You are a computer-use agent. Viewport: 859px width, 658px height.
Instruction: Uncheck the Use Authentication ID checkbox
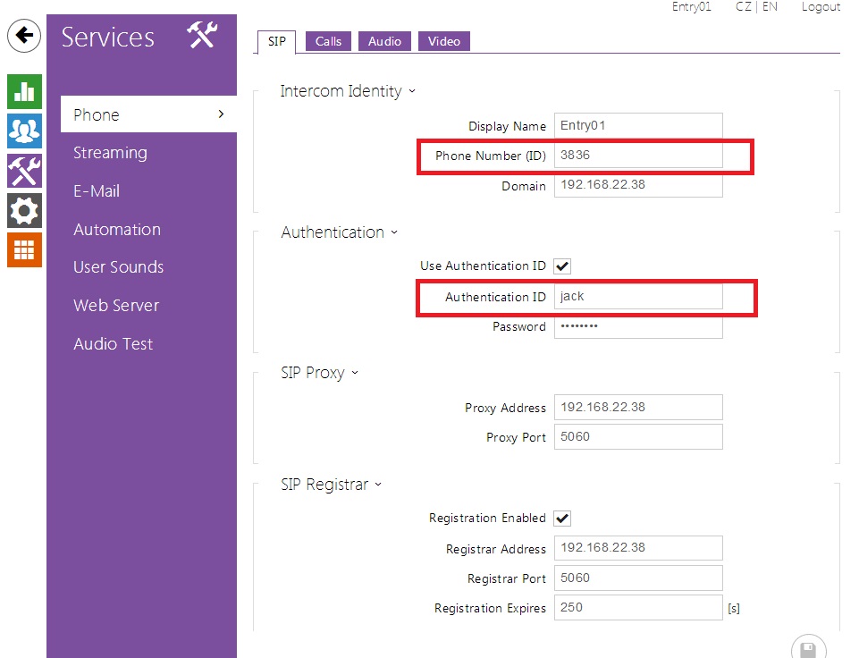(x=562, y=266)
